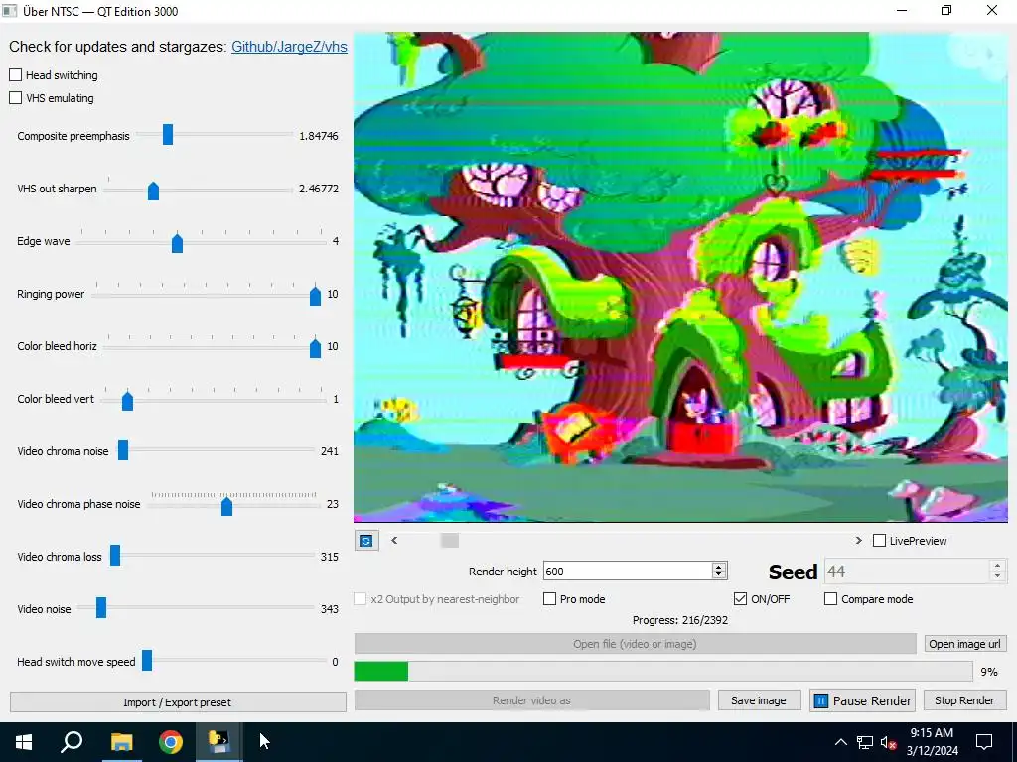The height and width of the screenshot is (762, 1017).
Task: Click the Composite preemphasis value 1.84746
Action: (x=319, y=136)
